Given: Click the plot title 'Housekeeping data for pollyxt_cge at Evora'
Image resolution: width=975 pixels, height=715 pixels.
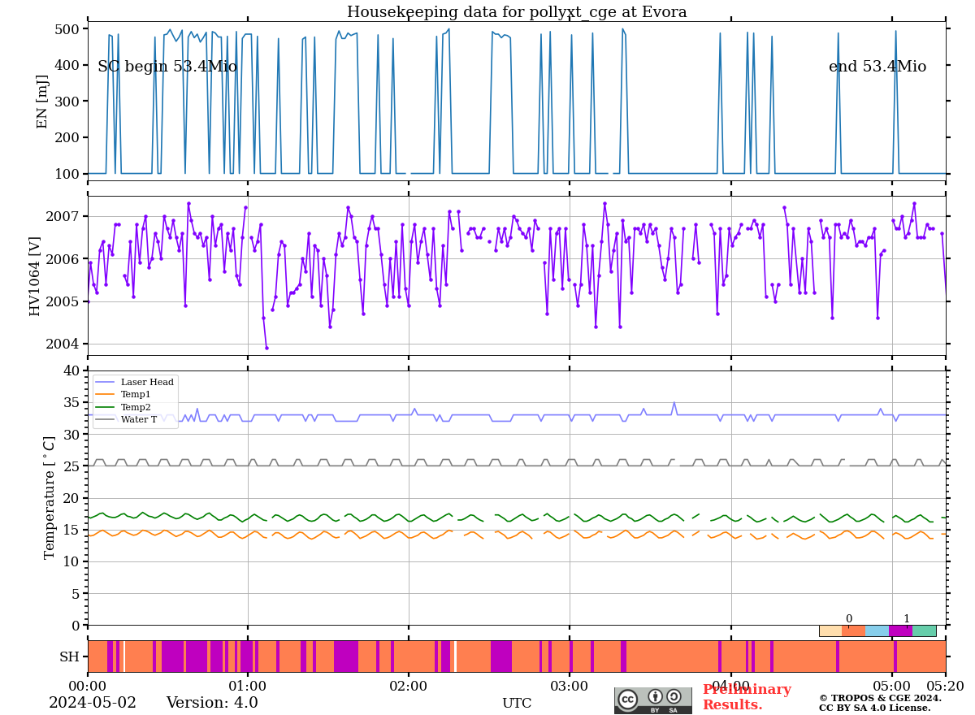Looking at the screenshot, I should click(x=517, y=12).
